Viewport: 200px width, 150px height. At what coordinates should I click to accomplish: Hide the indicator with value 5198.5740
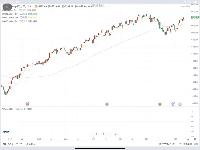[20, 10]
